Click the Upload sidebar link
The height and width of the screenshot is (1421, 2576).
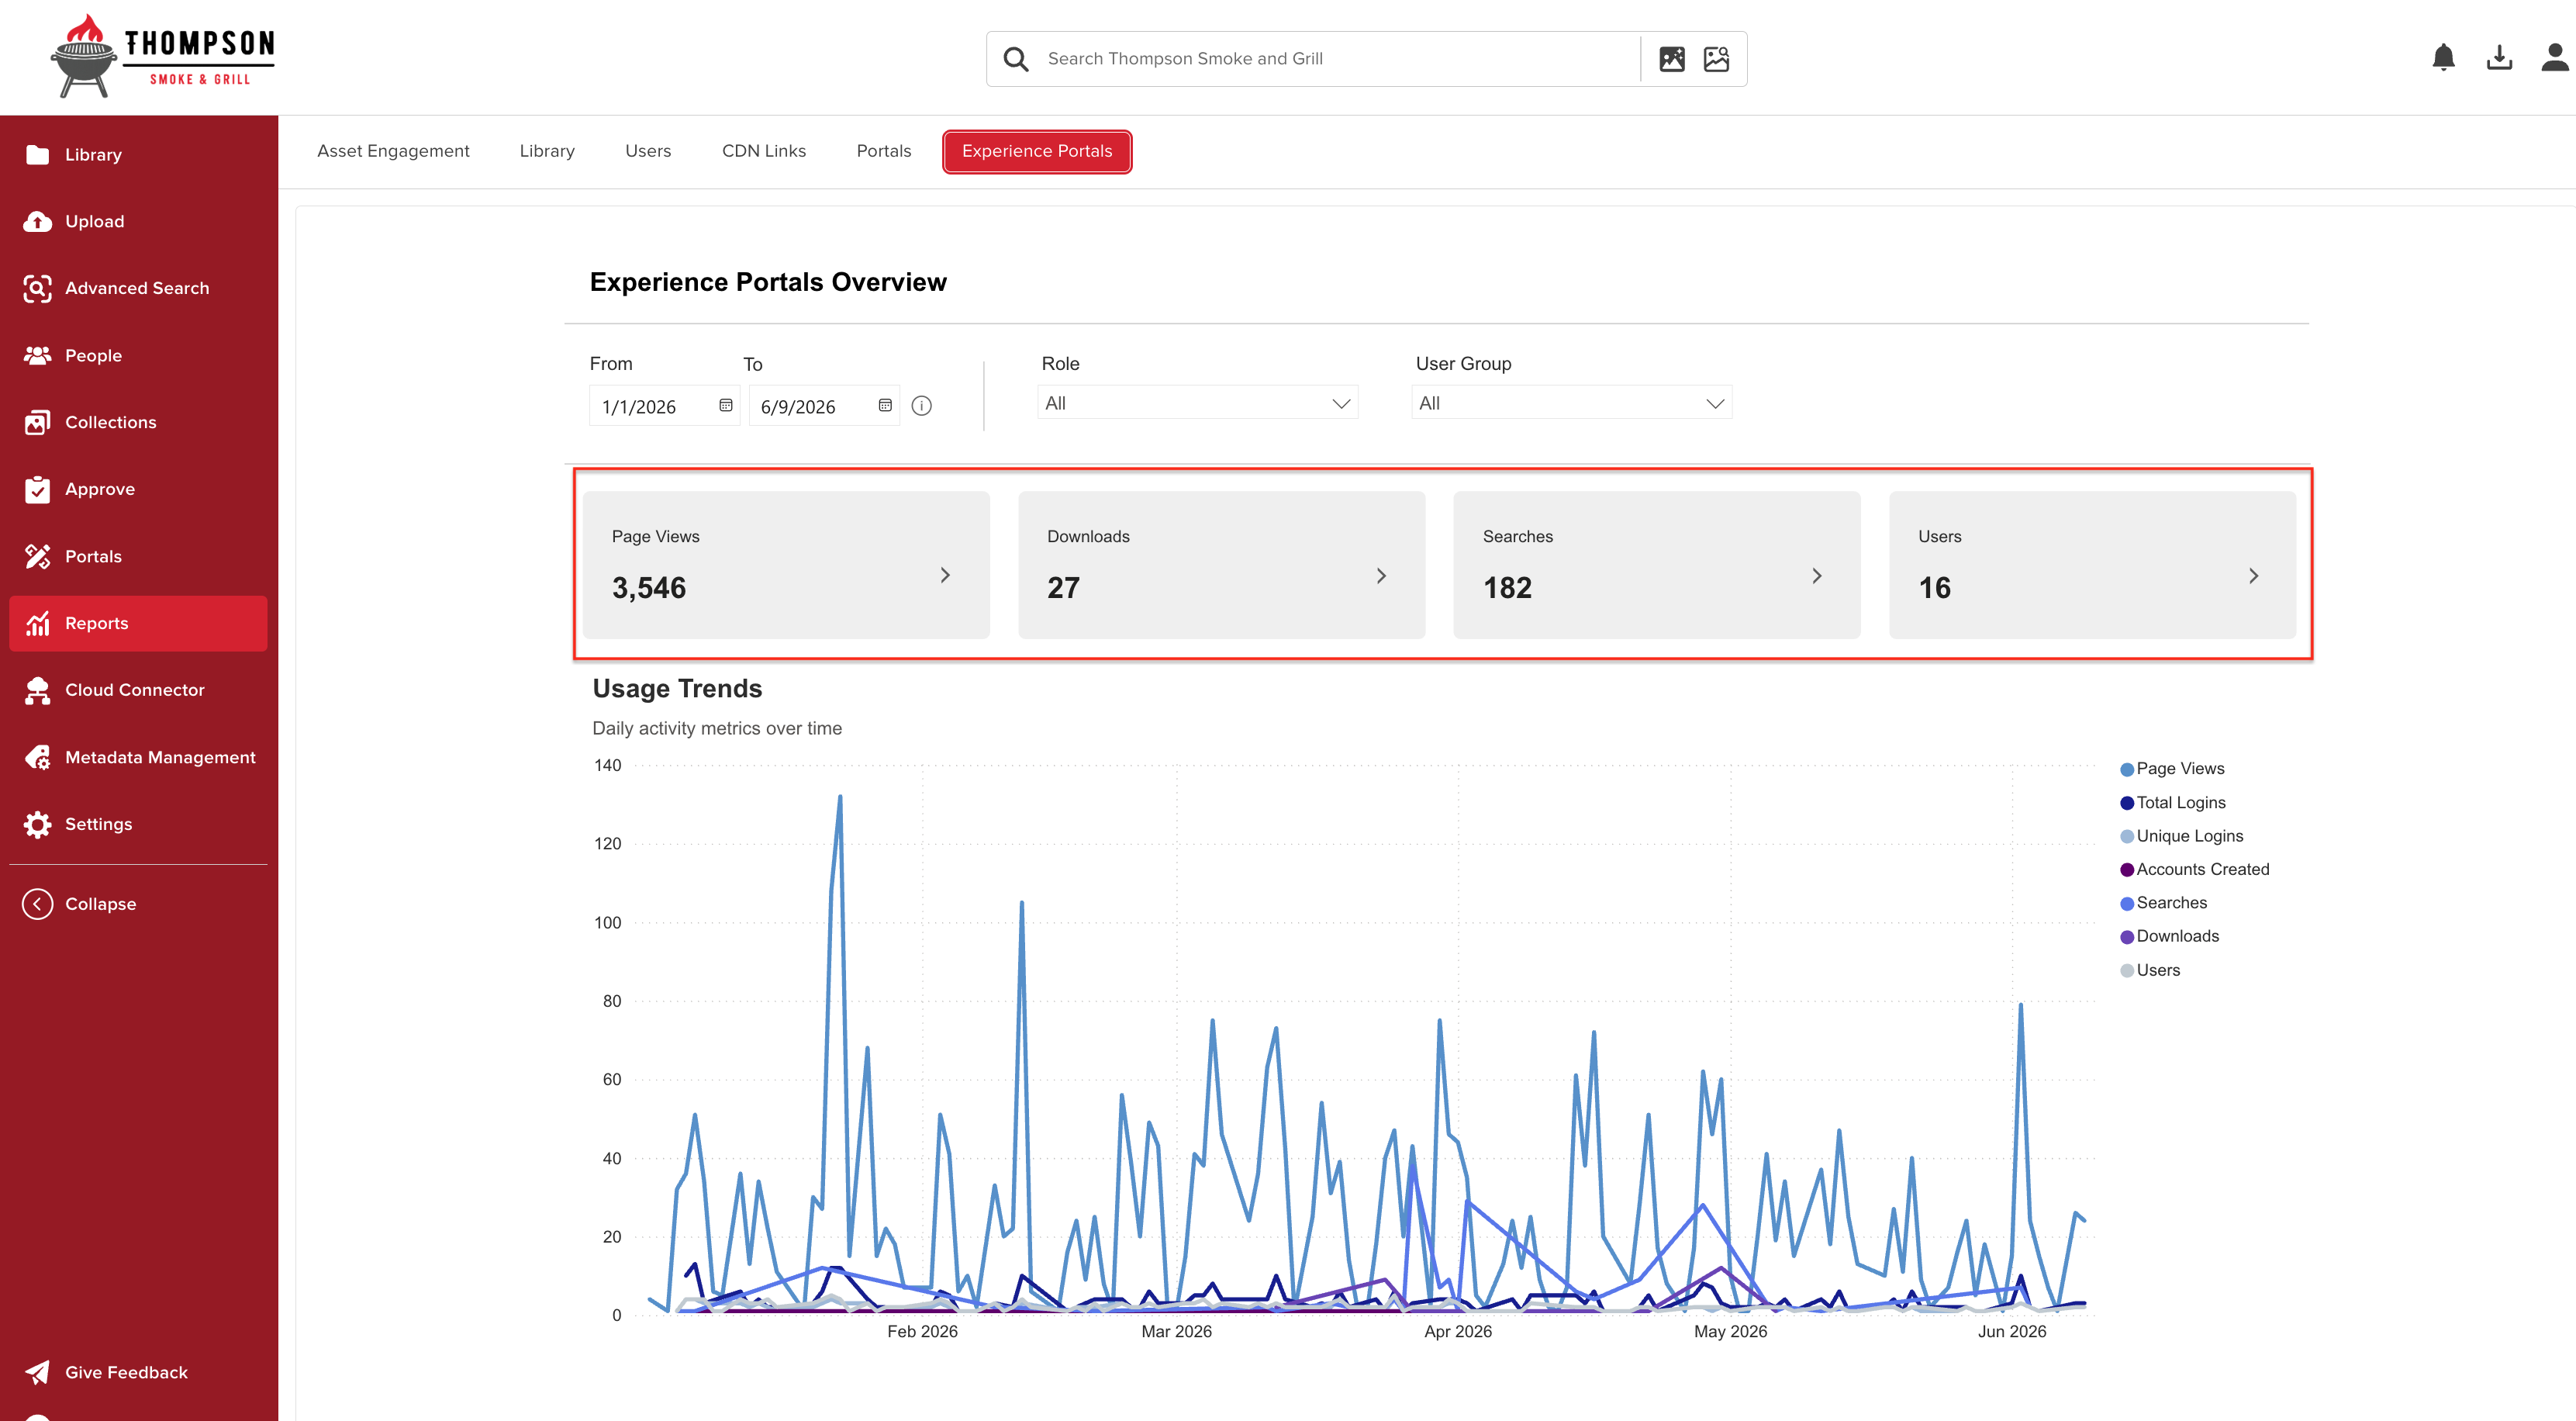click(x=95, y=221)
